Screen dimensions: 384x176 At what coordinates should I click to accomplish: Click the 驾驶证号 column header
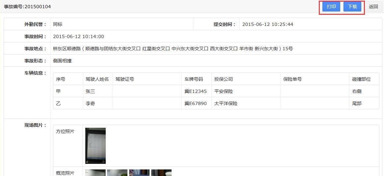(125, 79)
